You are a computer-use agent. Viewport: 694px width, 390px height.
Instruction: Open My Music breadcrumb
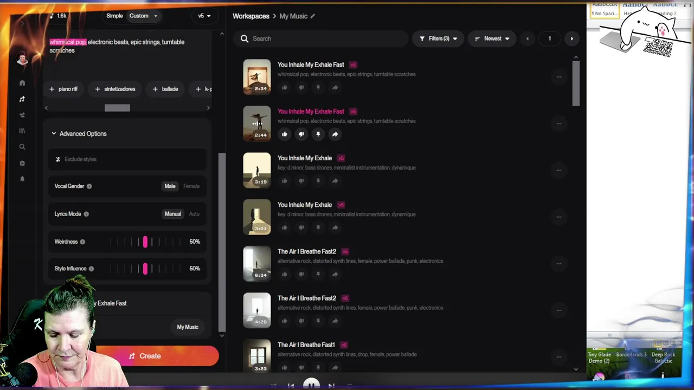[293, 16]
